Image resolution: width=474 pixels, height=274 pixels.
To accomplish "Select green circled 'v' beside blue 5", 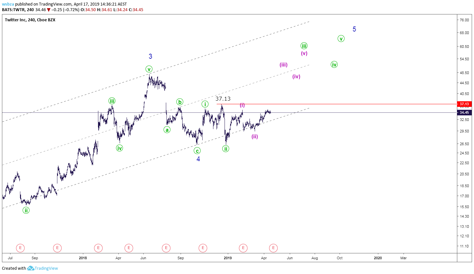I will pos(341,38).
